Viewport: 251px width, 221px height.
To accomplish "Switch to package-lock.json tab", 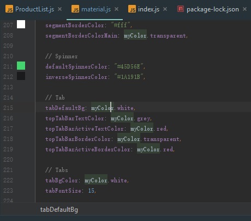I will click(213, 9).
